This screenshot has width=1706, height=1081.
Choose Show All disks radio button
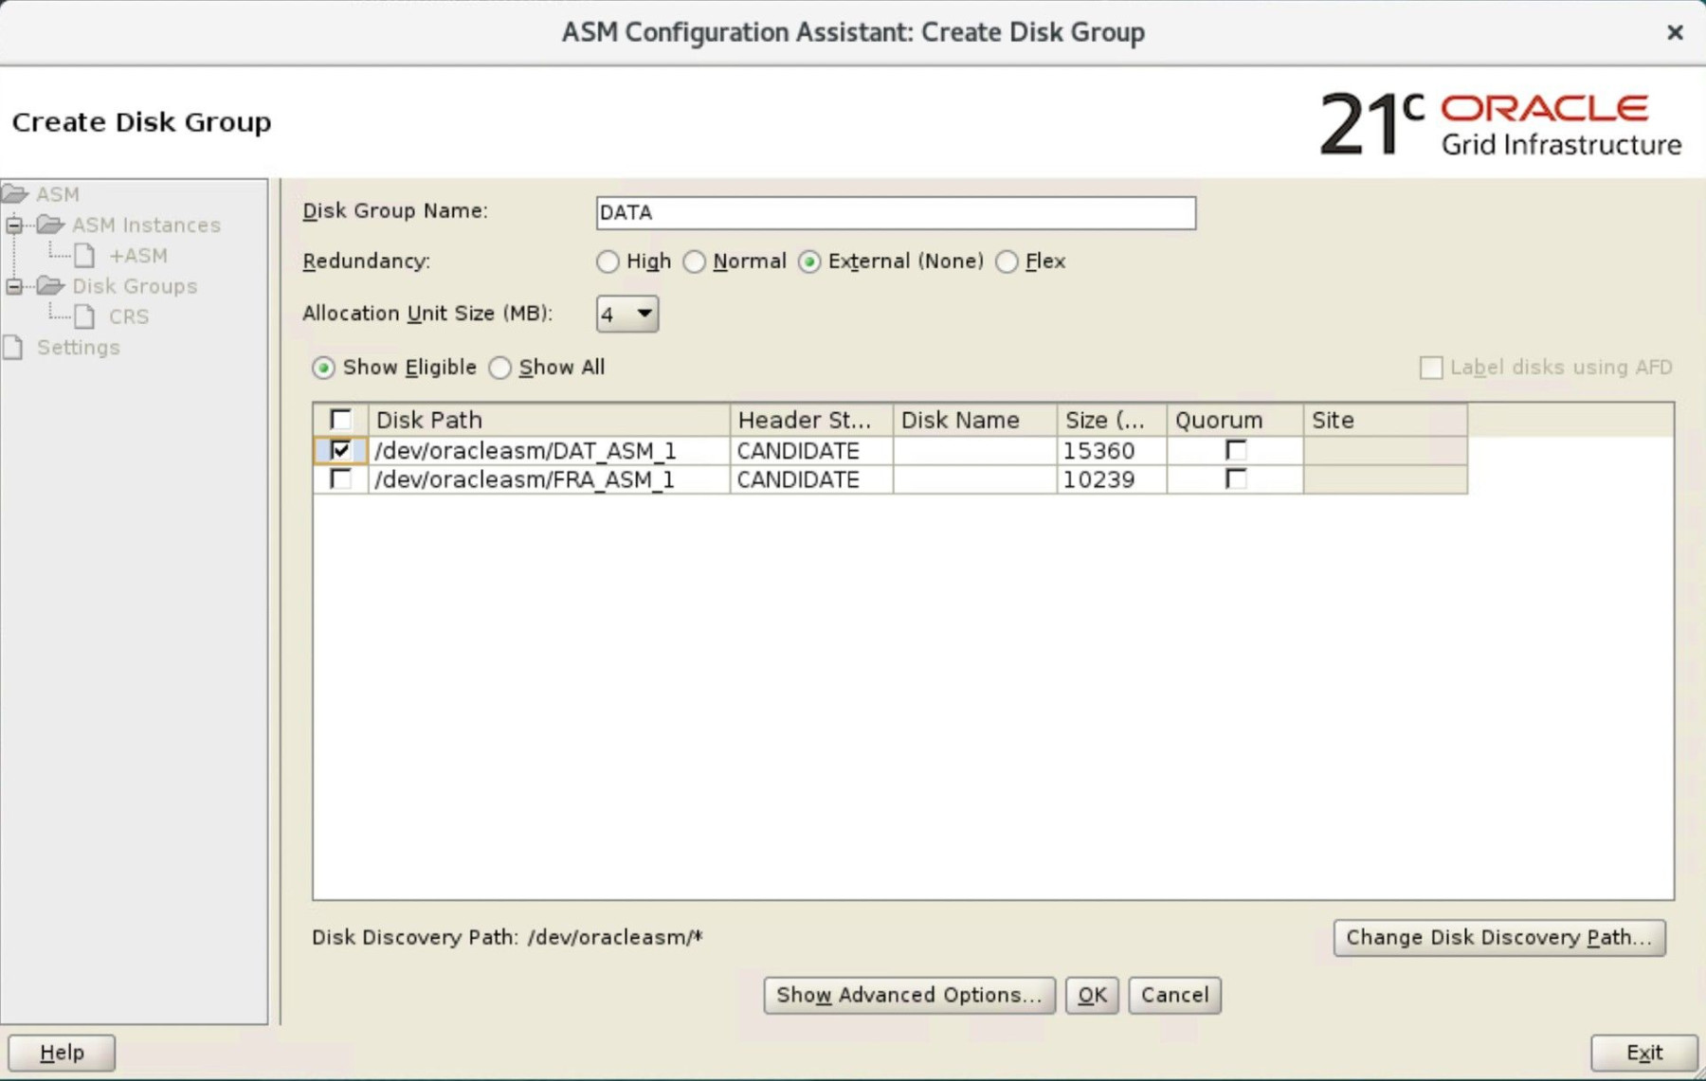pos(499,368)
